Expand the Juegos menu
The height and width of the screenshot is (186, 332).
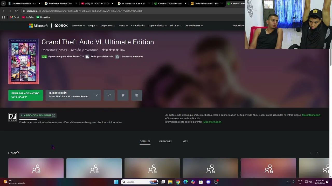pyautogui.click(x=93, y=26)
